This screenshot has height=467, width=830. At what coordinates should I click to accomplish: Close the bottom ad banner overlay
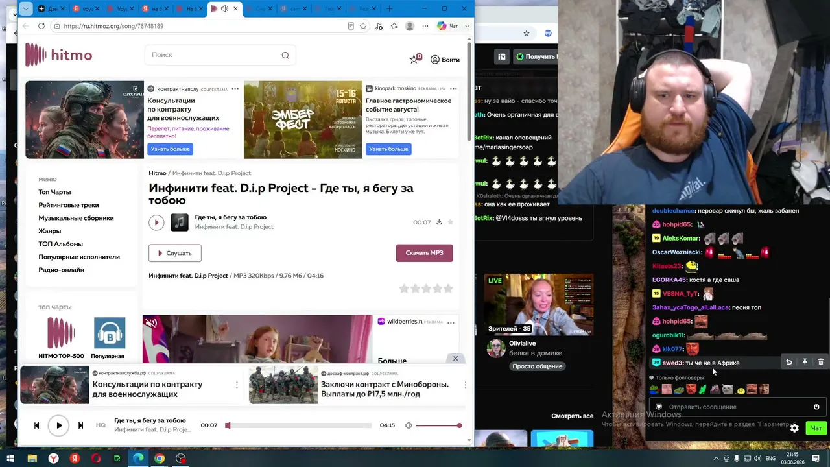pyautogui.click(x=455, y=358)
